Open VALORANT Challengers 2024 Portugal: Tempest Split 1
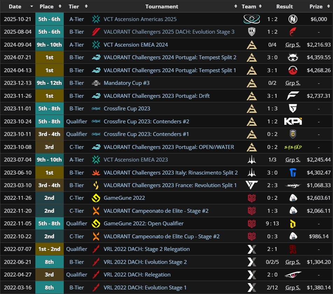This screenshot has width=333, height=294. pos(170,70)
